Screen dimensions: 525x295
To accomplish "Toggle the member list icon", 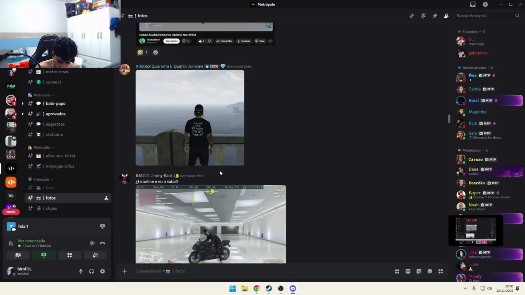I will [x=446, y=16].
